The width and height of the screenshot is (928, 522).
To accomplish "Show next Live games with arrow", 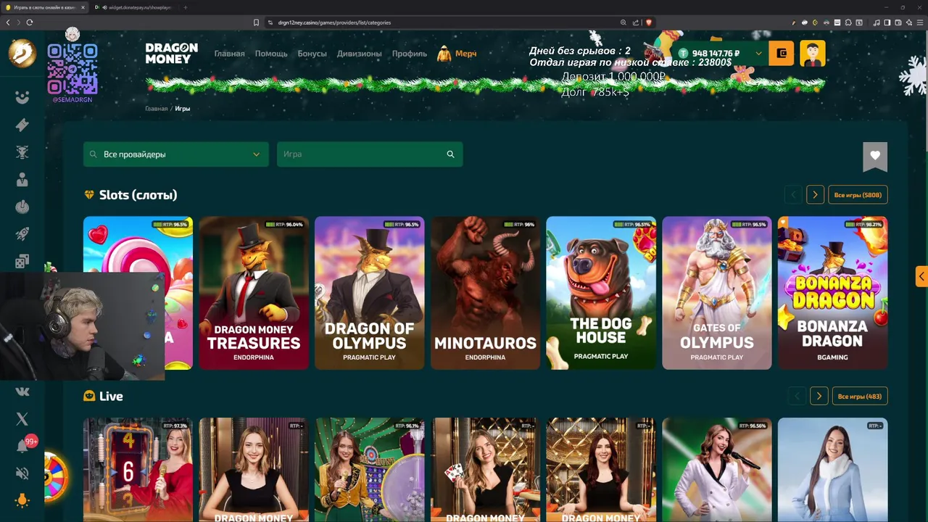I will [x=819, y=397].
